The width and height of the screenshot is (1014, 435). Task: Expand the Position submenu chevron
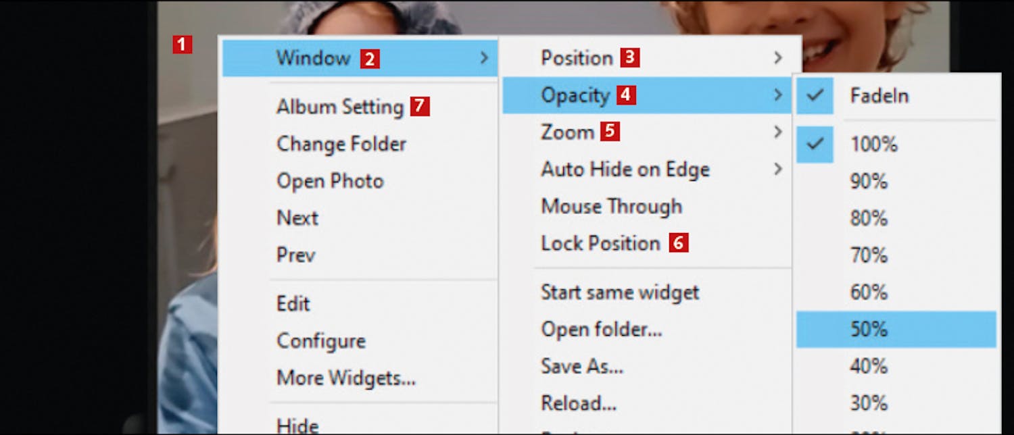click(778, 58)
